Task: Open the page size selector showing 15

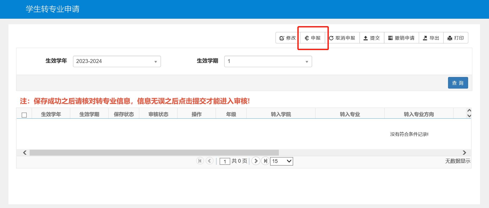Action: coord(282,161)
